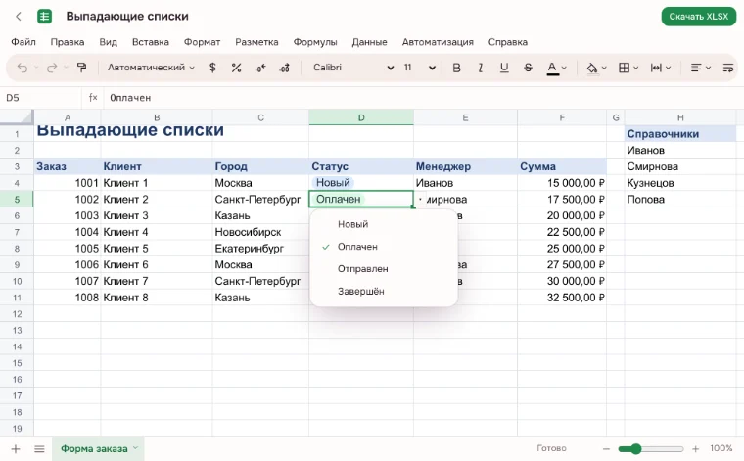The height and width of the screenshot is (461, 744).
Task: Add a new sheet with plus icon
Action: pos(16,448)
